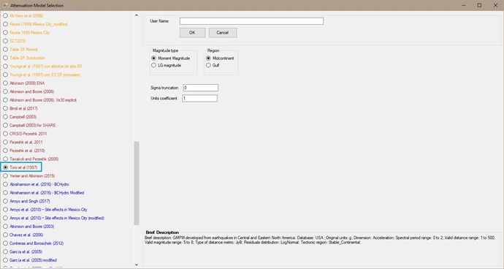Select Garcia et al. (2005) modified
The width and height of the screenshot is (504, 269).
click(x=29, y=260)
